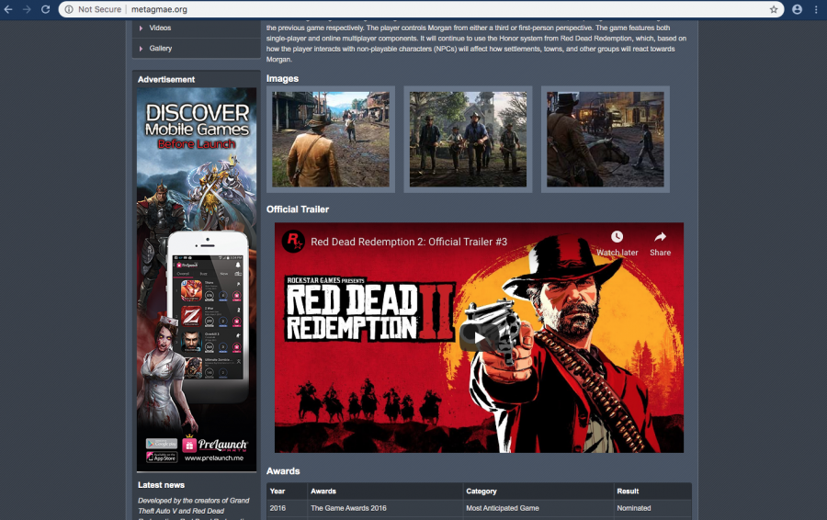Reload the page with refresh icon
This screenshot has width=827, height=520.
45,9
